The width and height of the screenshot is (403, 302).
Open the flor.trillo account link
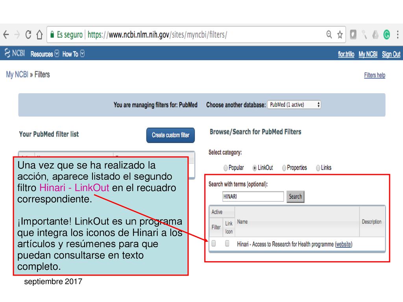point(346,54)
